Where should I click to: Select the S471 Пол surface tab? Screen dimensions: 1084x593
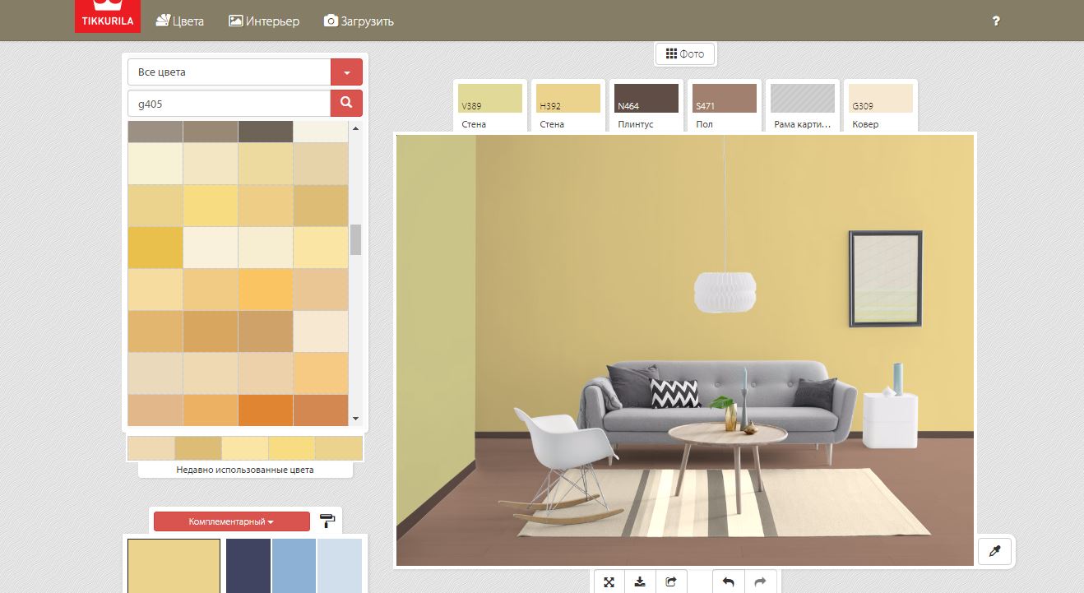[725, 106]
